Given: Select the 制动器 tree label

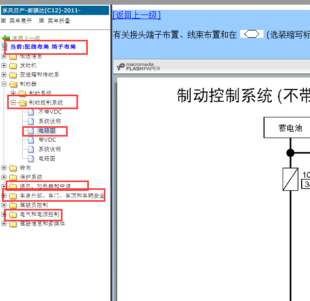Looking at the screenshot, I should pos(28,84).
